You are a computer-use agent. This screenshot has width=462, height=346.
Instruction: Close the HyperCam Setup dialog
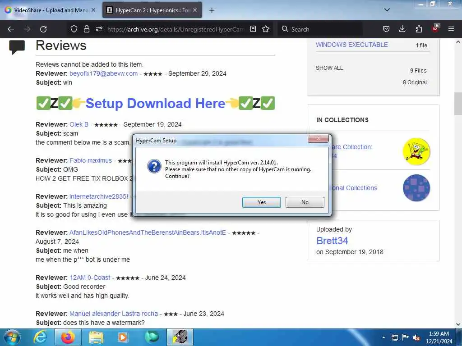[x=318, y=138]
